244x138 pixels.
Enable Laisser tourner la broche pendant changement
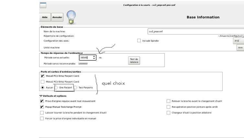pyautogui.click(x=42, y=113)
